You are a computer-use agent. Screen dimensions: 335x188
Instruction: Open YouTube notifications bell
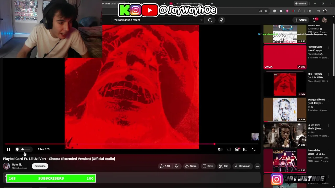coord(315,20)
